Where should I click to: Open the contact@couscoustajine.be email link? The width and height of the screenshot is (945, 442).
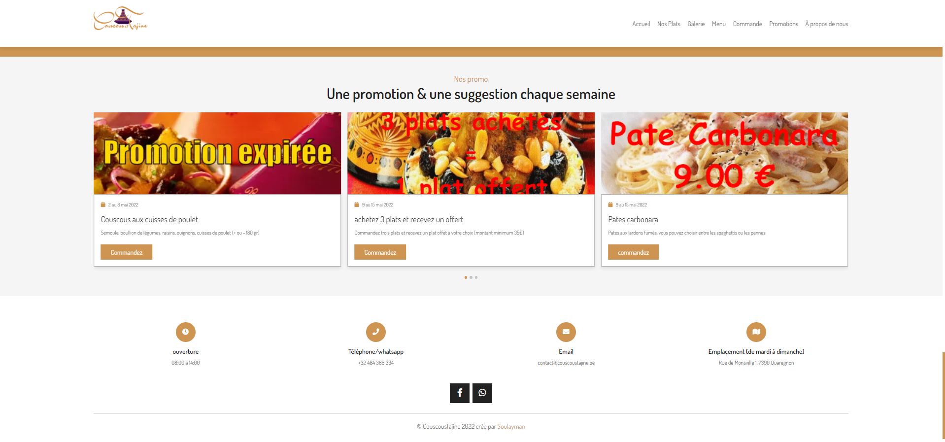566,363
